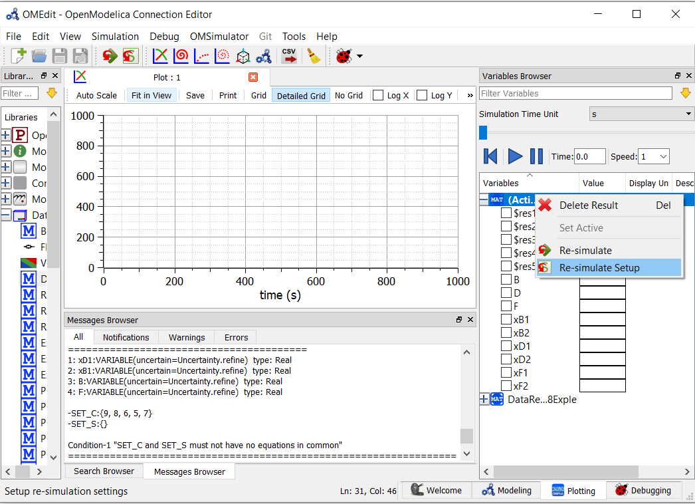Enable Log X scale on the plot

[x=379, y=95]
